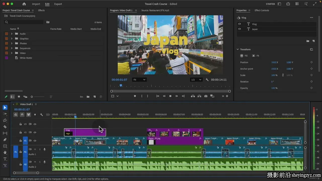Image resolution: width=322 pixels, height=181 pixels.
Task: Reset the Transform properties
Action: tap(311, 50)
